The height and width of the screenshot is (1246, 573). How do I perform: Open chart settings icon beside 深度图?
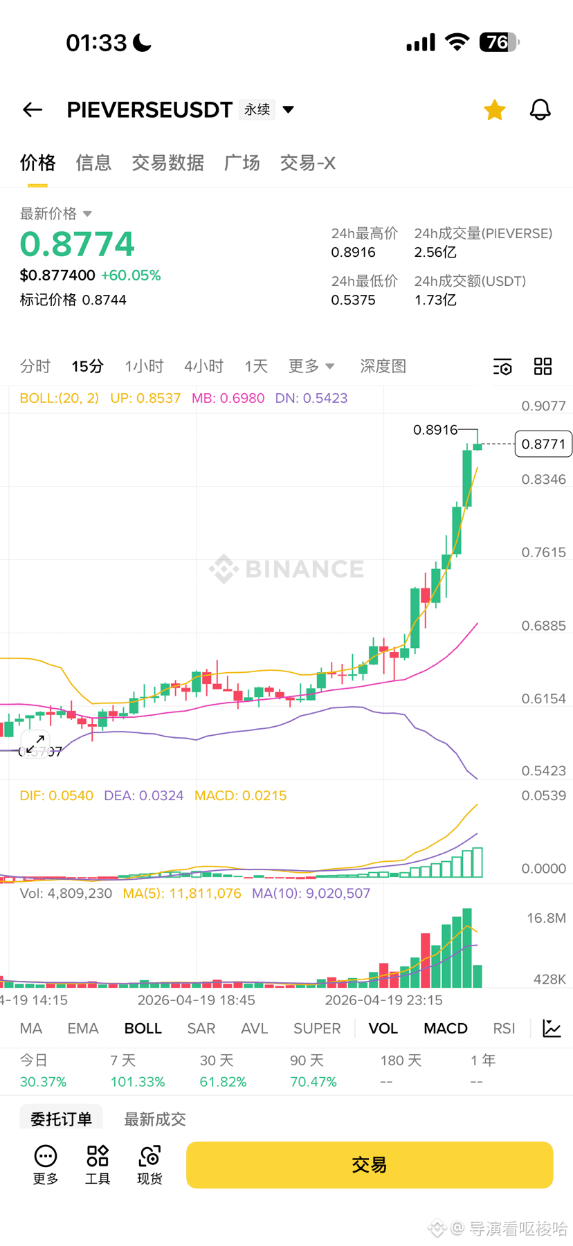coord(502,366)
